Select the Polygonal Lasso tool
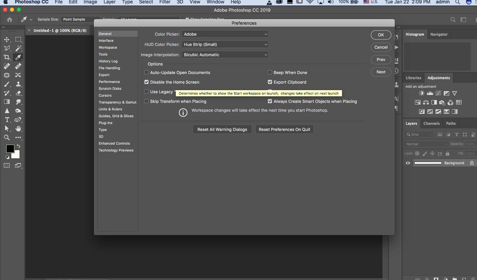The width and height of the screenshot is (477, 280). pyautogui.click(x=7, y=48)
